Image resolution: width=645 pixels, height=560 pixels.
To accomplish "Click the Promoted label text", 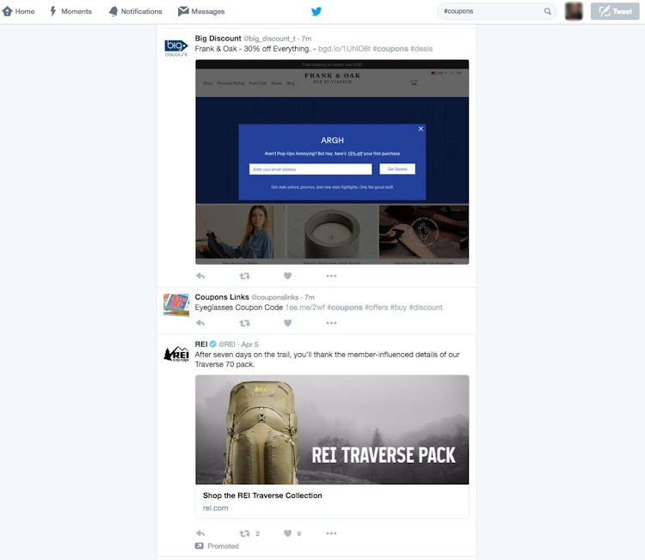I will click(x=223, y=546).
